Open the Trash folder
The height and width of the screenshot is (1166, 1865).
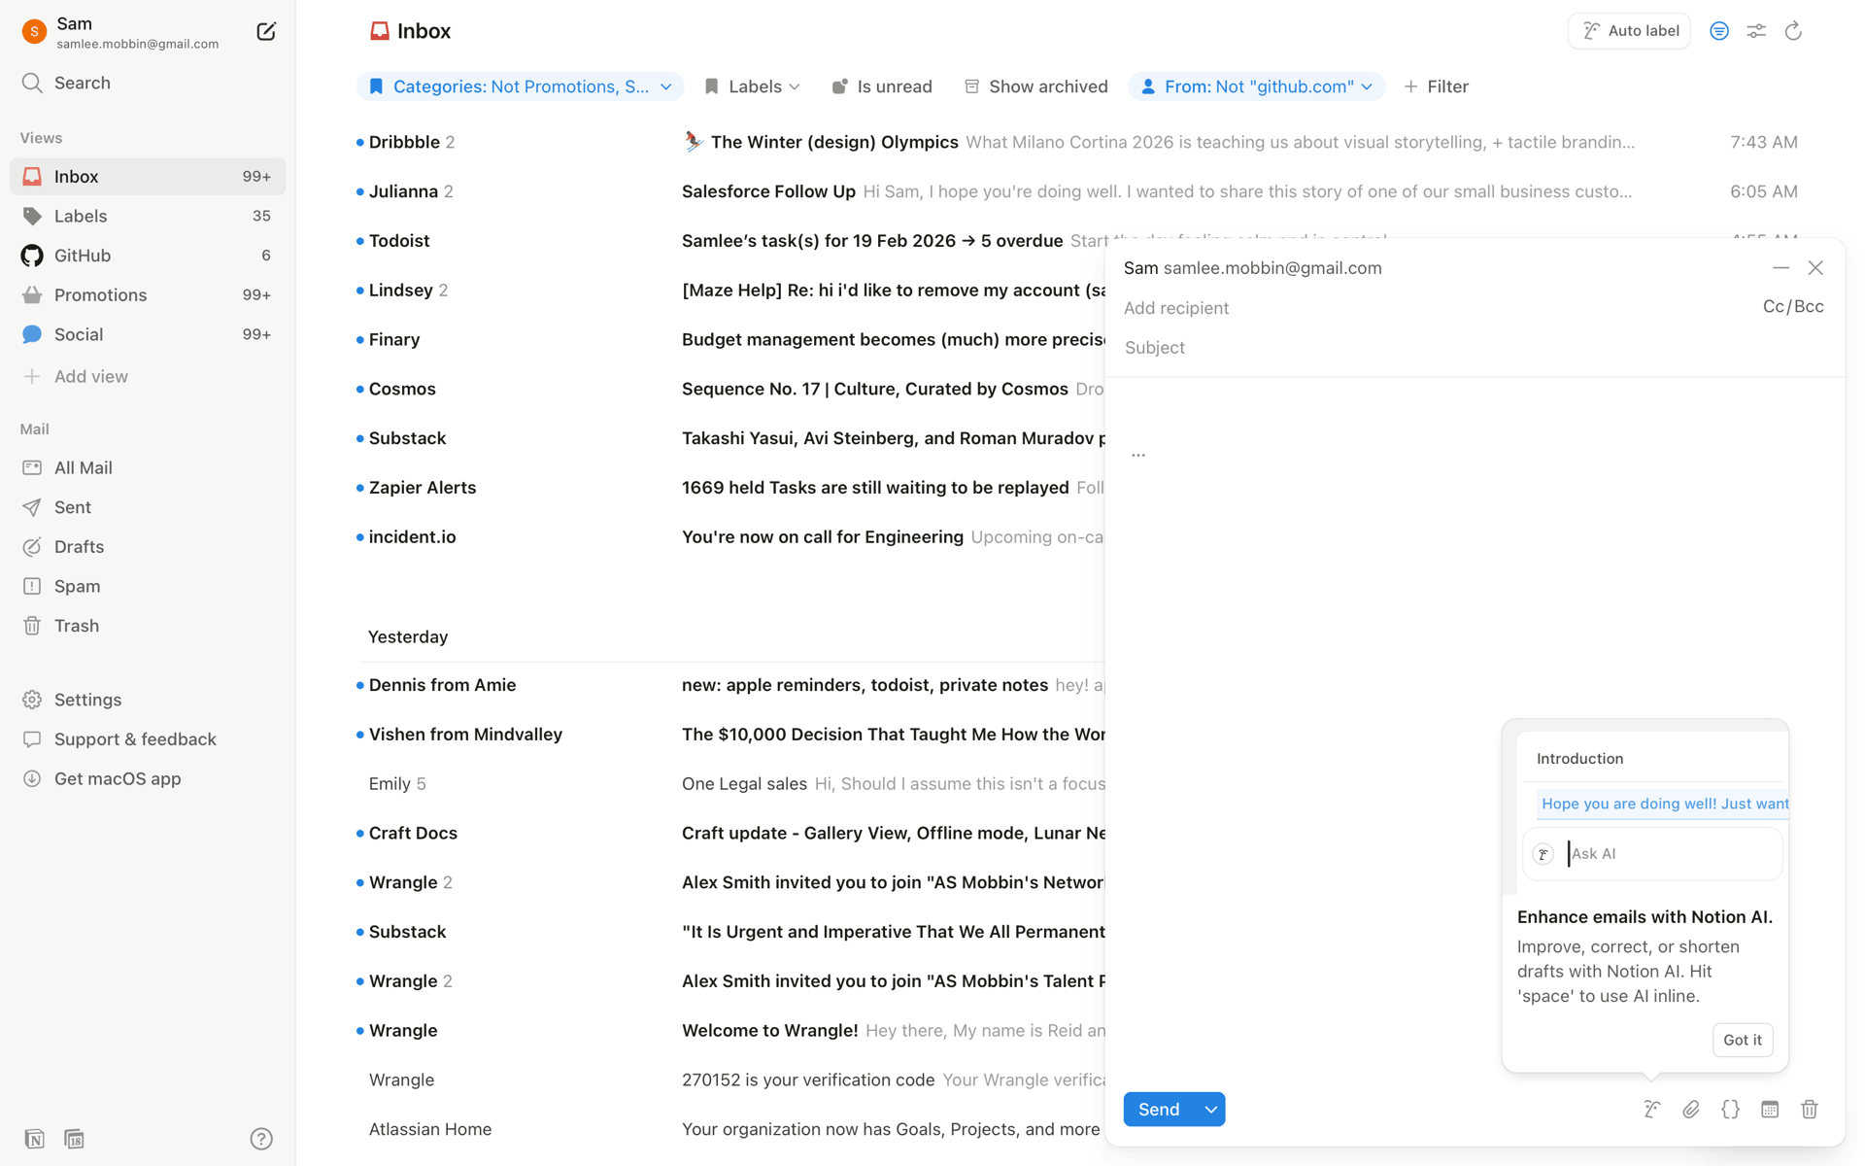point(148,626)
